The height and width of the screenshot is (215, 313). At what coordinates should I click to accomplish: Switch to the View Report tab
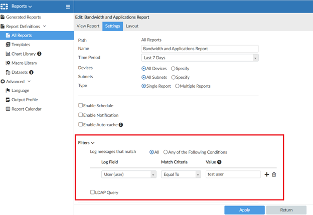[88, 26]
